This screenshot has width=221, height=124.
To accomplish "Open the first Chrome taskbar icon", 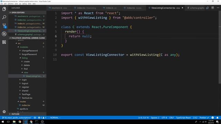I will [x=20, y=122].
